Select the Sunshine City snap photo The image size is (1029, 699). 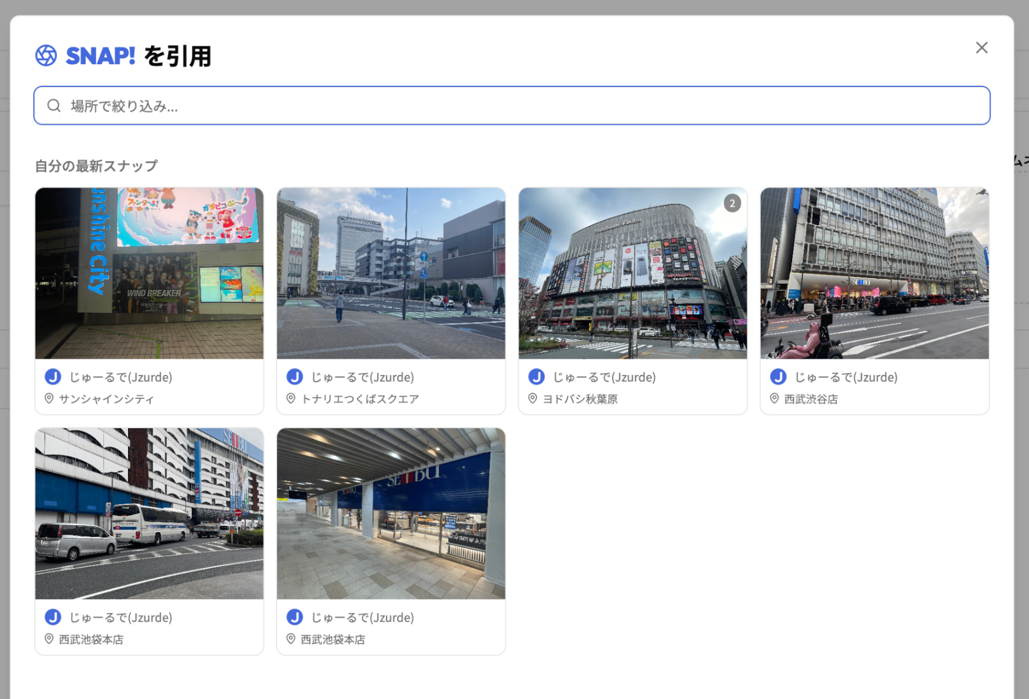(x=149, y=273)
